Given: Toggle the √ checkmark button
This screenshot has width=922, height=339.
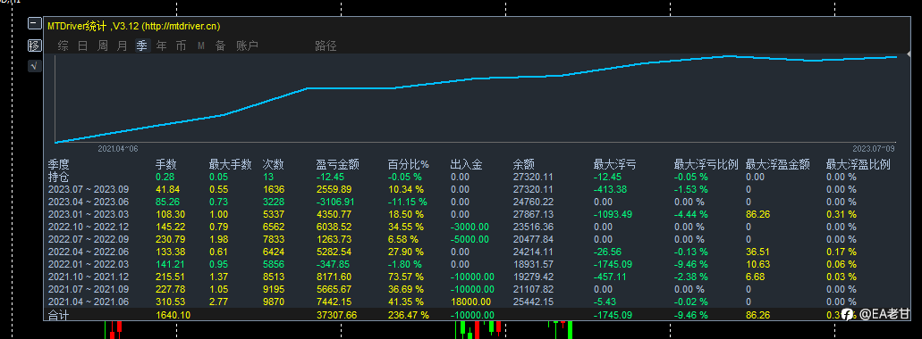Looking at the screenshot, I should point(35,66).
